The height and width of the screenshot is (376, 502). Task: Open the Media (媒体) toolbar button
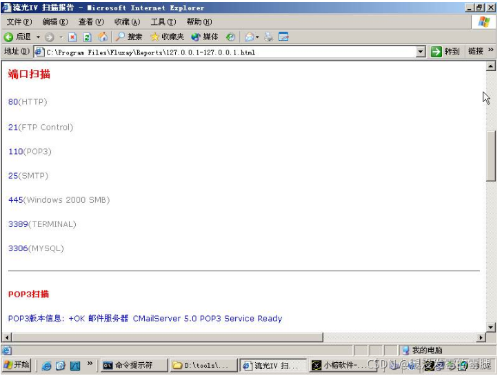click(205, 37)
